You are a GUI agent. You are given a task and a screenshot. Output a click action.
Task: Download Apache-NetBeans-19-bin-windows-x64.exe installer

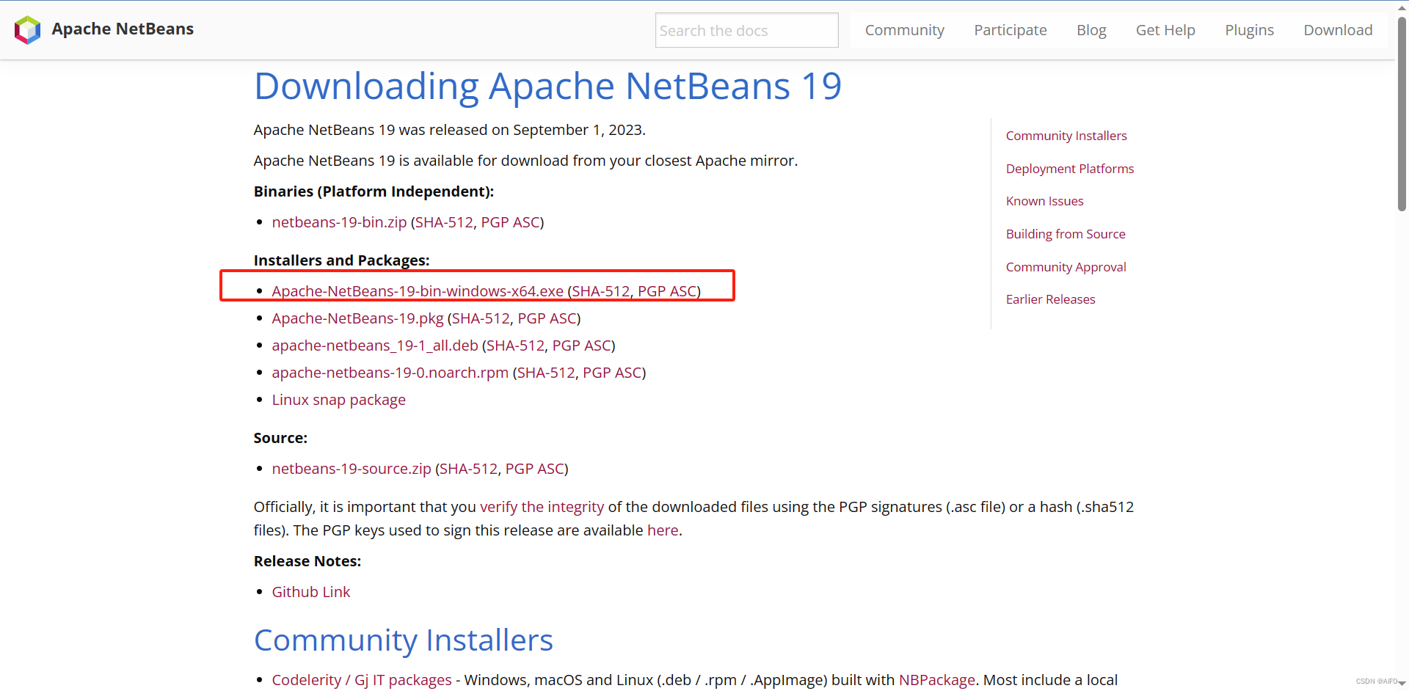418,291
